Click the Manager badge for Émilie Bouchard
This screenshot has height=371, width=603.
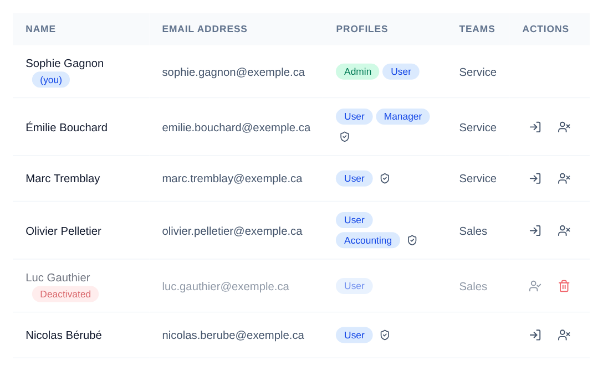coord(402,116)
